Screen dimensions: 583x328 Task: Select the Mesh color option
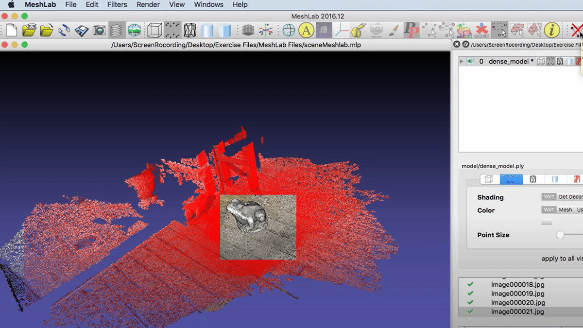point(565,210)
